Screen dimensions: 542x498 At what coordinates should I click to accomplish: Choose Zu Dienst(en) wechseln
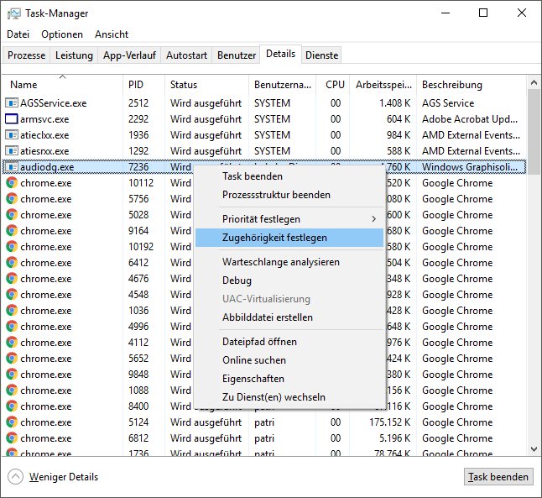coord(289,397)
